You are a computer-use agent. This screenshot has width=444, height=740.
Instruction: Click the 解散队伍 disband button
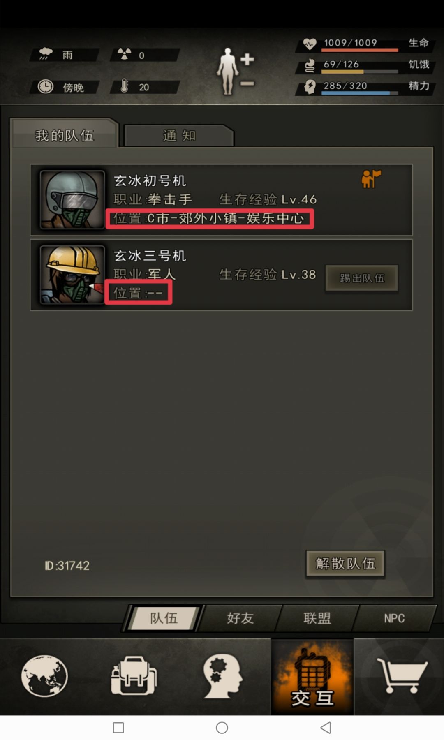[x=345, y=564]
